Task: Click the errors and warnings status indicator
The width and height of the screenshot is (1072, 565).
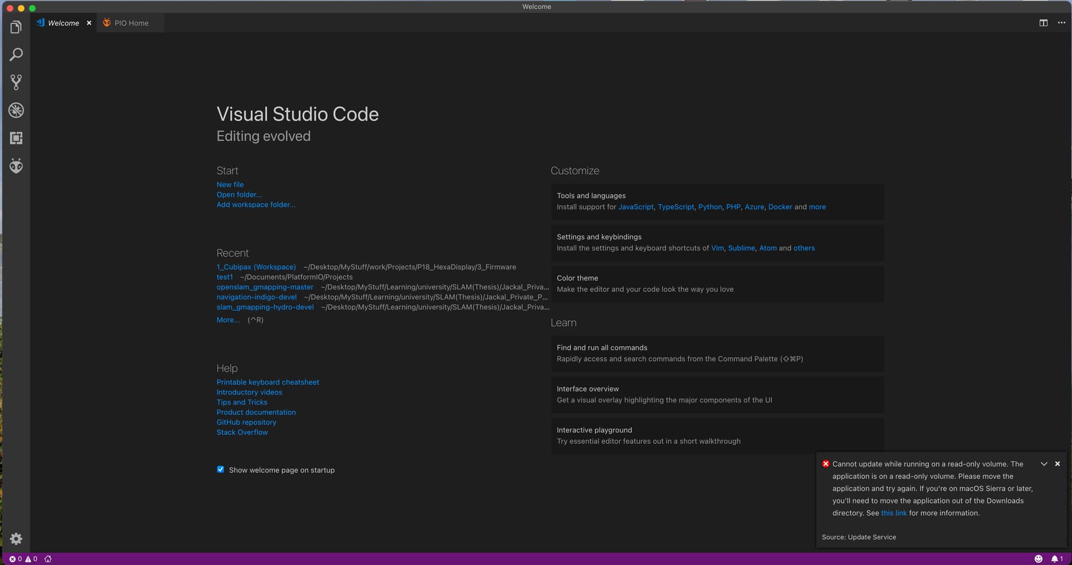Action: (x=23, y=559)
